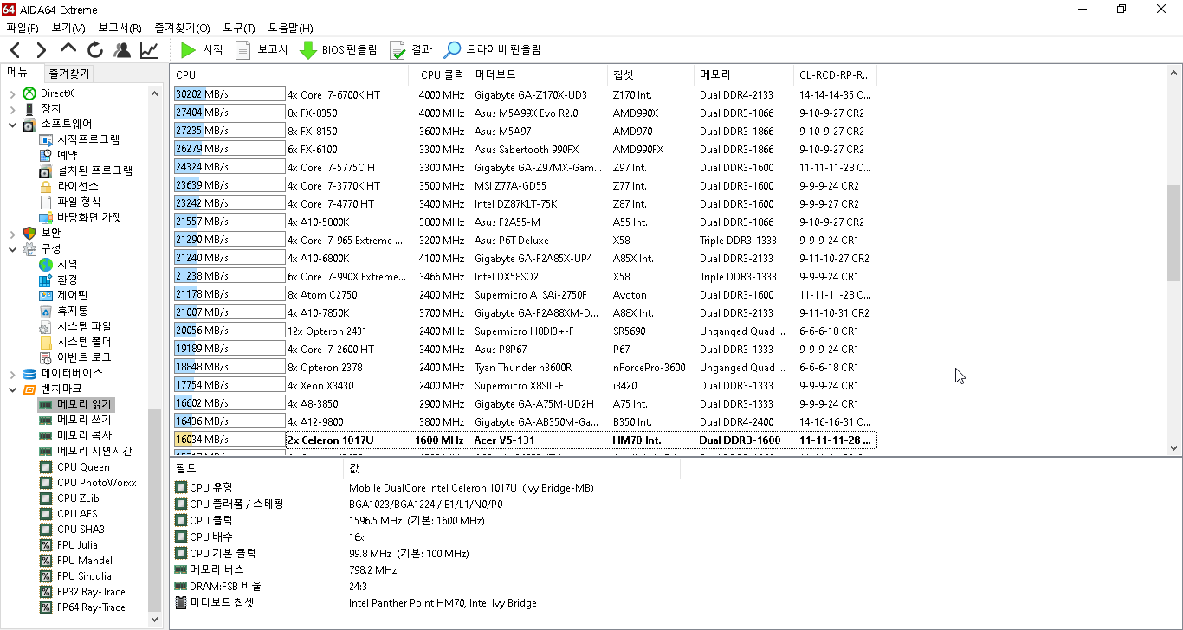Click the BIOS 판올림 toolbar button
The height and width of the screenshot is (630, 1183).
click(x=339, y=50)
